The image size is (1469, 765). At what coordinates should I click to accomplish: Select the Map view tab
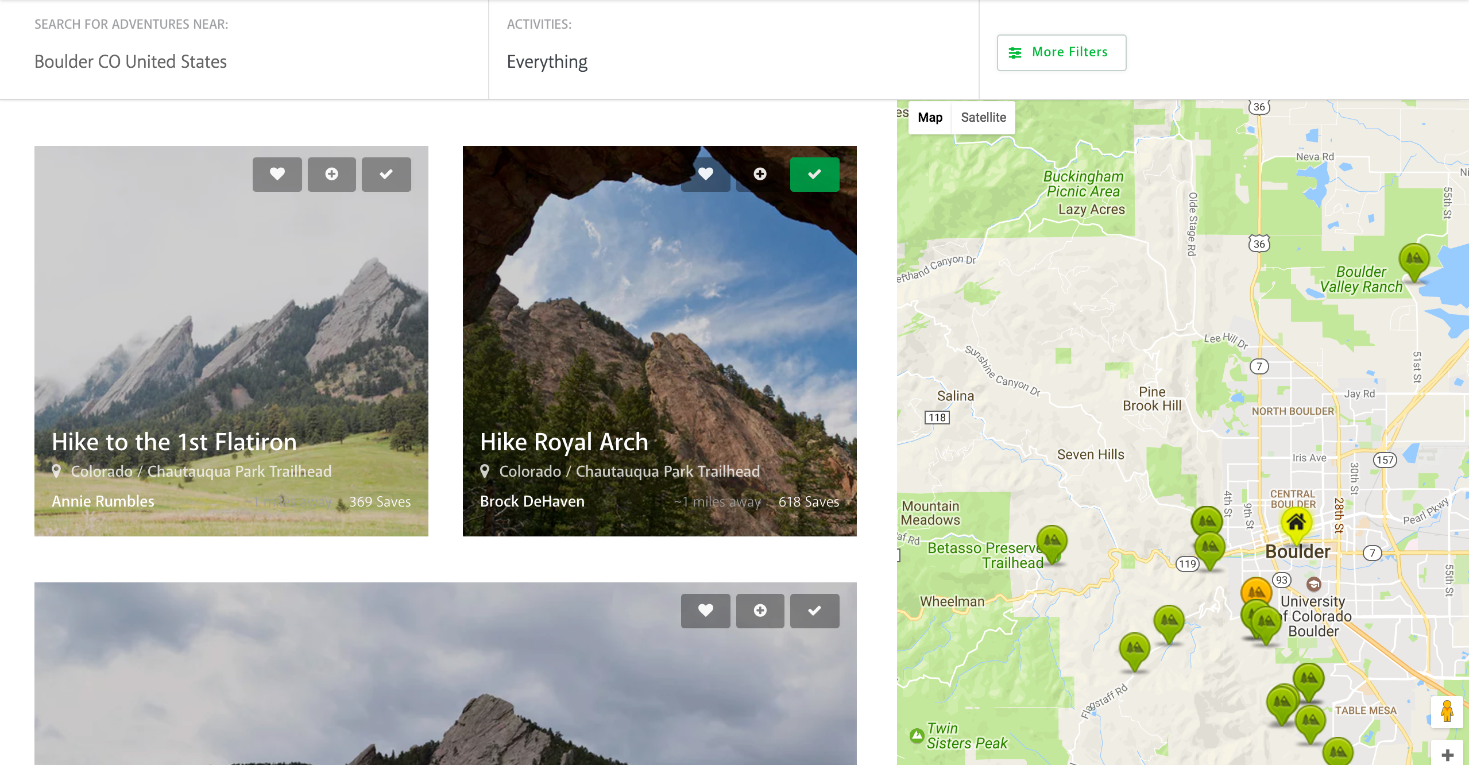coord(930,117)
